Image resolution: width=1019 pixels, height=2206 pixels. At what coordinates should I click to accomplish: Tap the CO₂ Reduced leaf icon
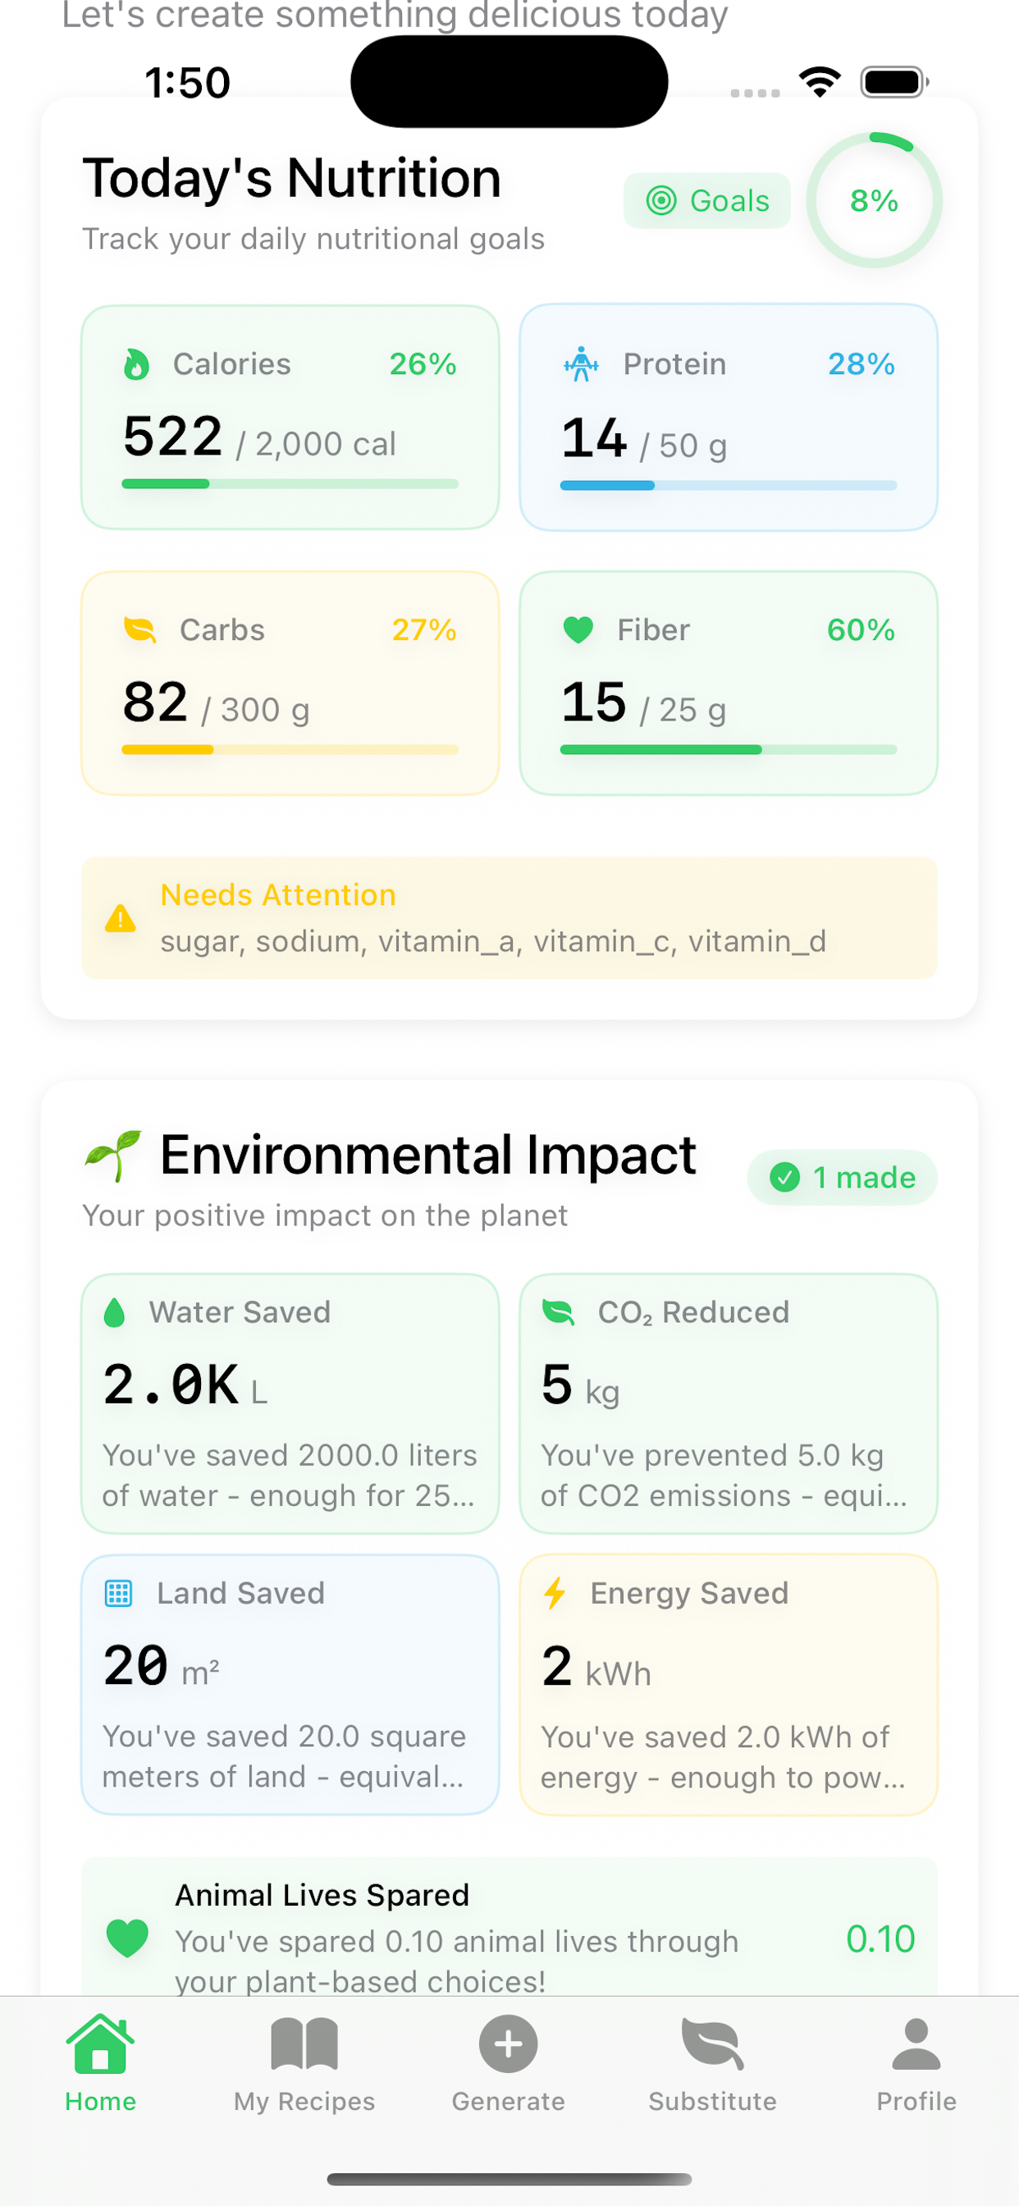(x=558, y=1312)
